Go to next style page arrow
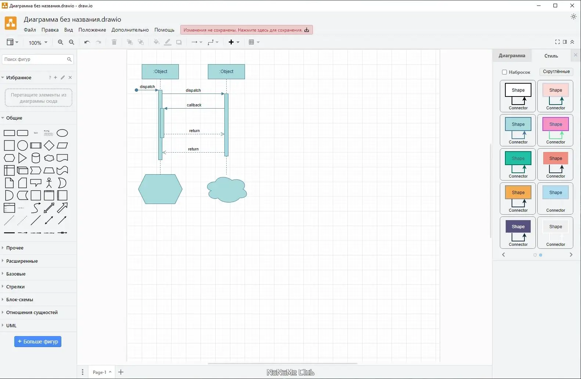The image size is (581, 379). [571, 255]
